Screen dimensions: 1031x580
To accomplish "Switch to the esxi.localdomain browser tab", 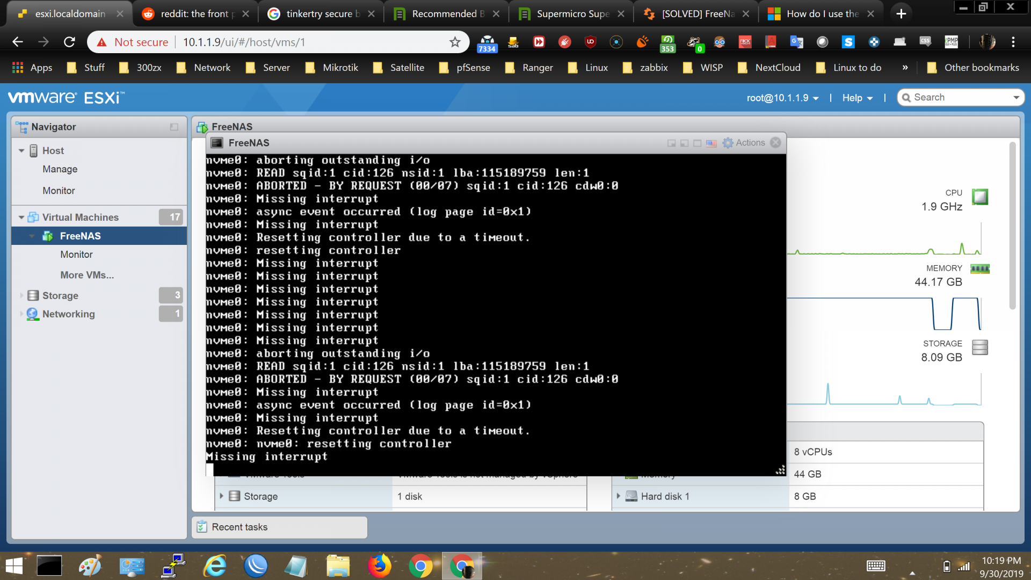I will tap(70, 14).
